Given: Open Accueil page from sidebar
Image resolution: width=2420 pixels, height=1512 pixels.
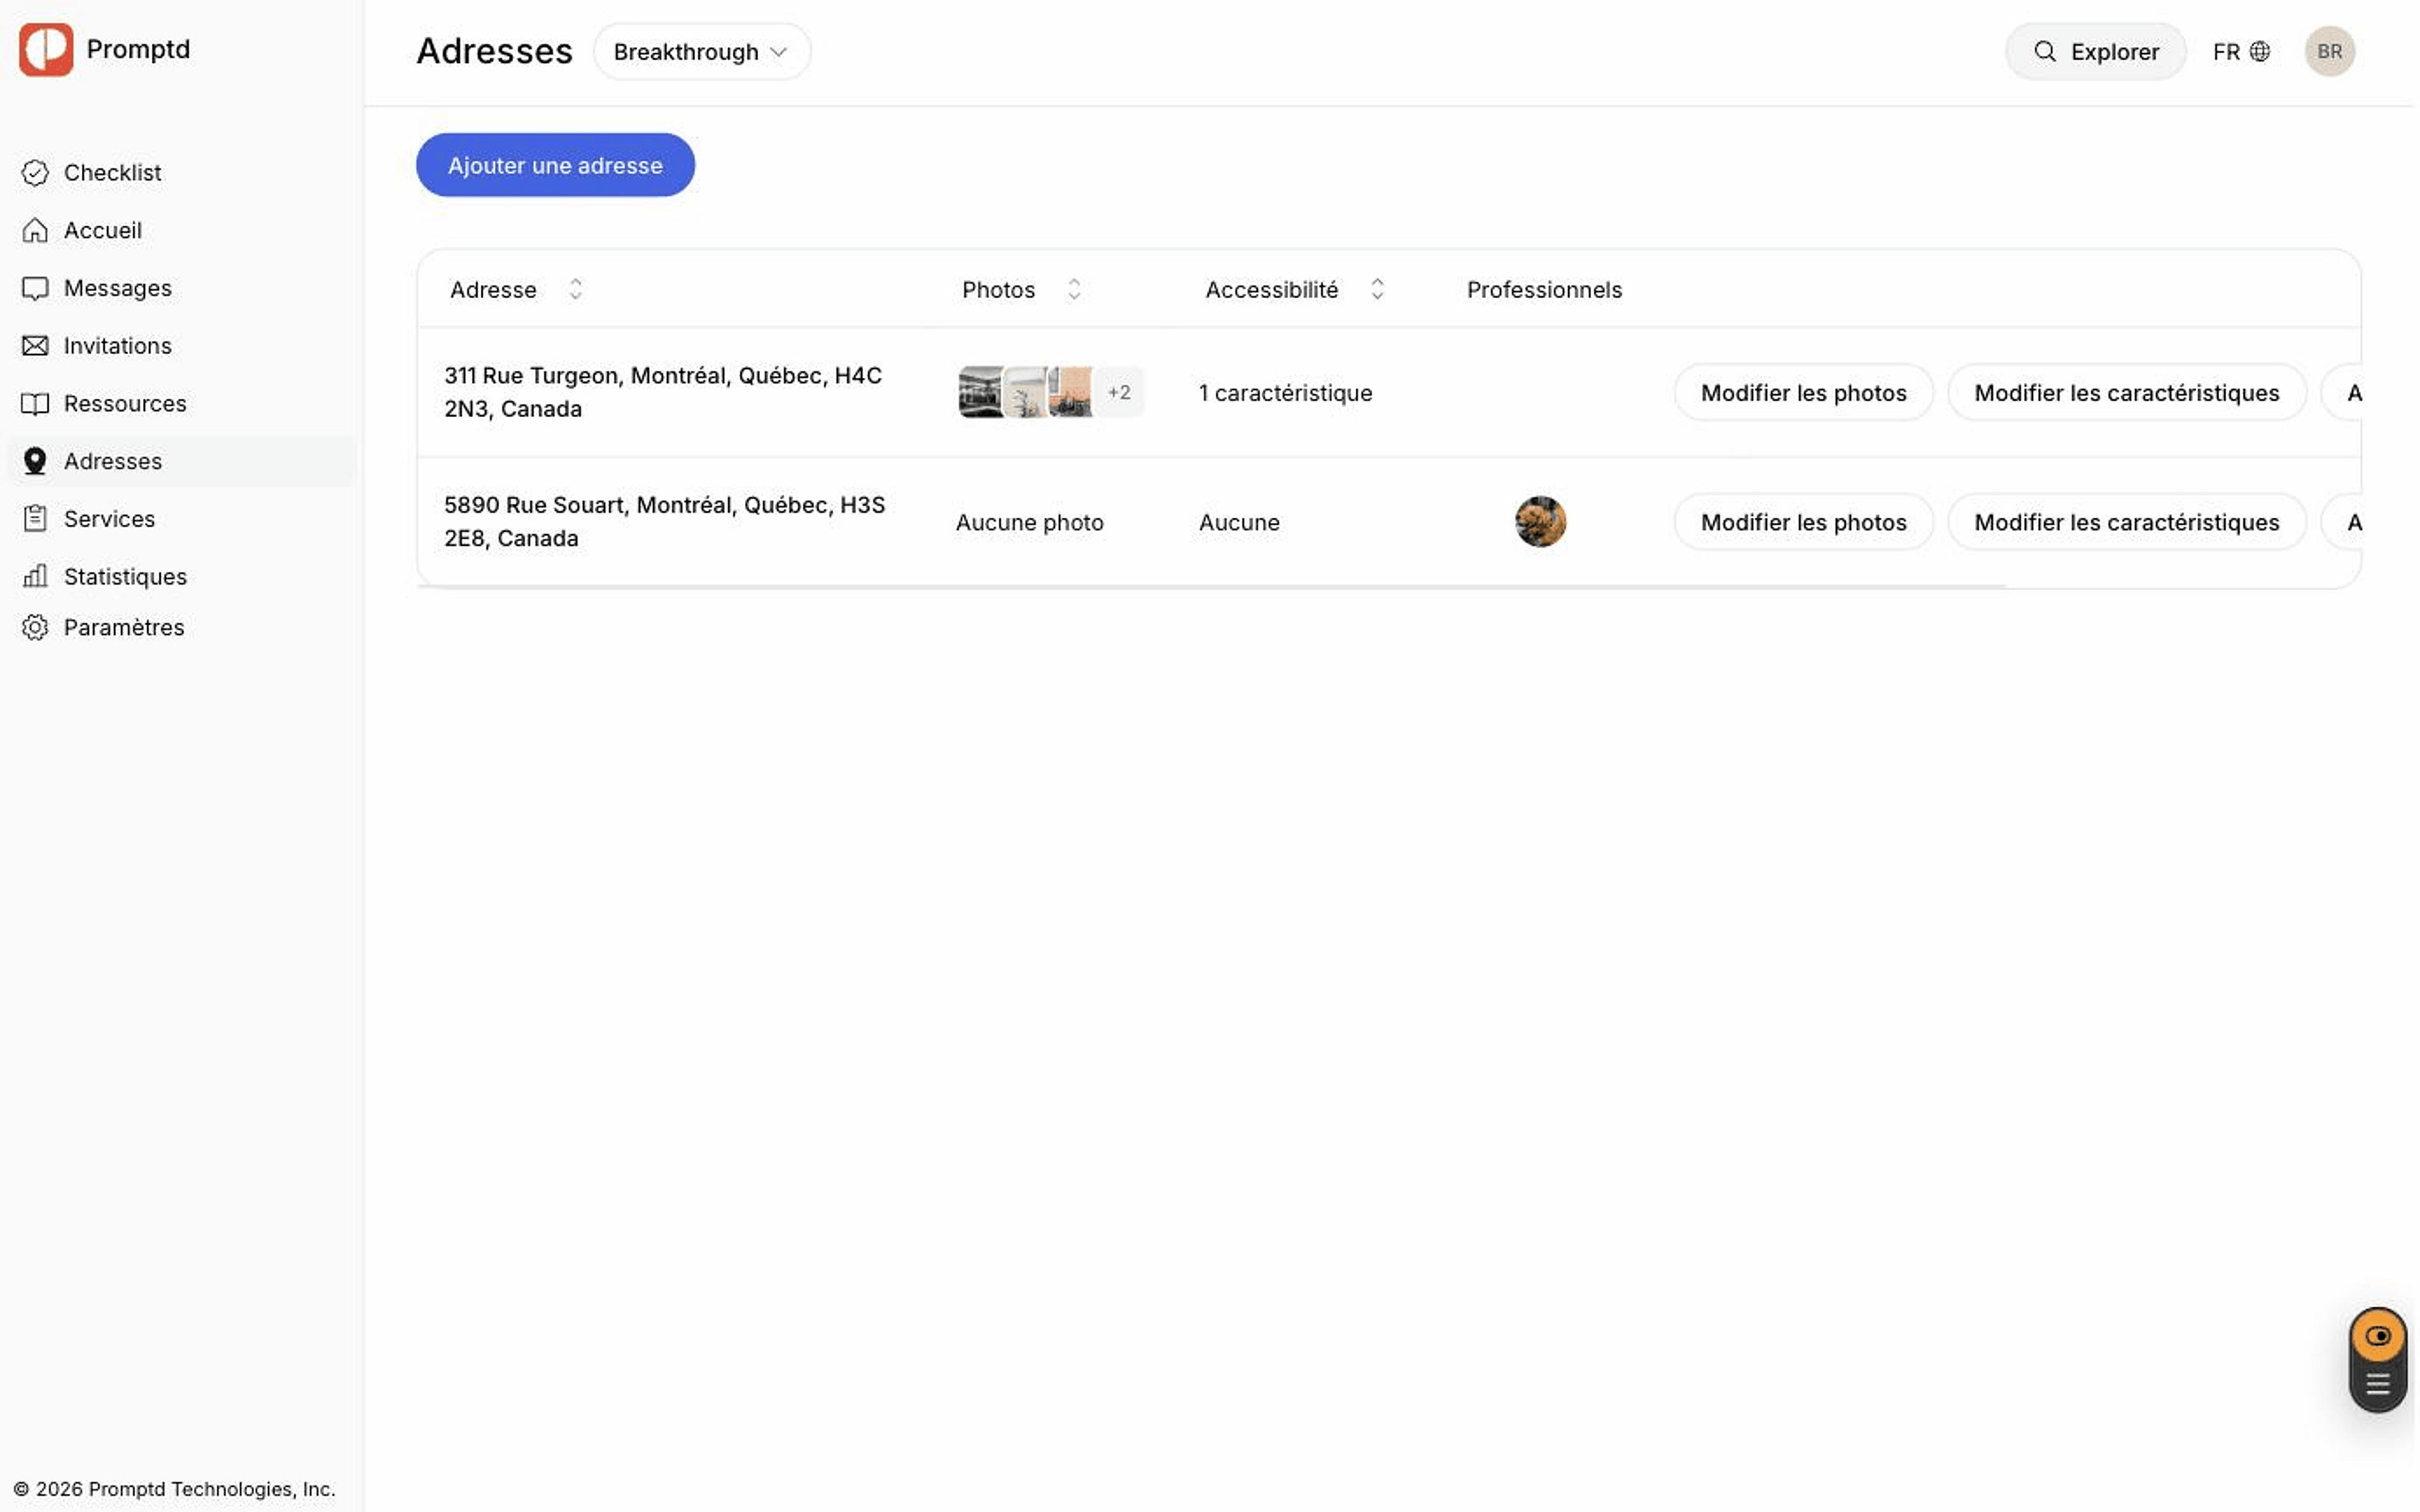Looking at the screenshot, I should pyautogui.click(x=182, y=231).
